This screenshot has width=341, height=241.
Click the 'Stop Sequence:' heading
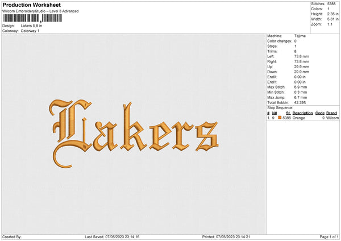(x=280, y=108)
